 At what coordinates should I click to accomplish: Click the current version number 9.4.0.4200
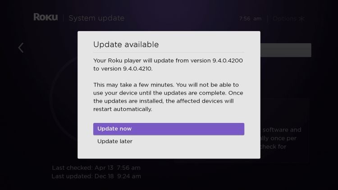228,60
